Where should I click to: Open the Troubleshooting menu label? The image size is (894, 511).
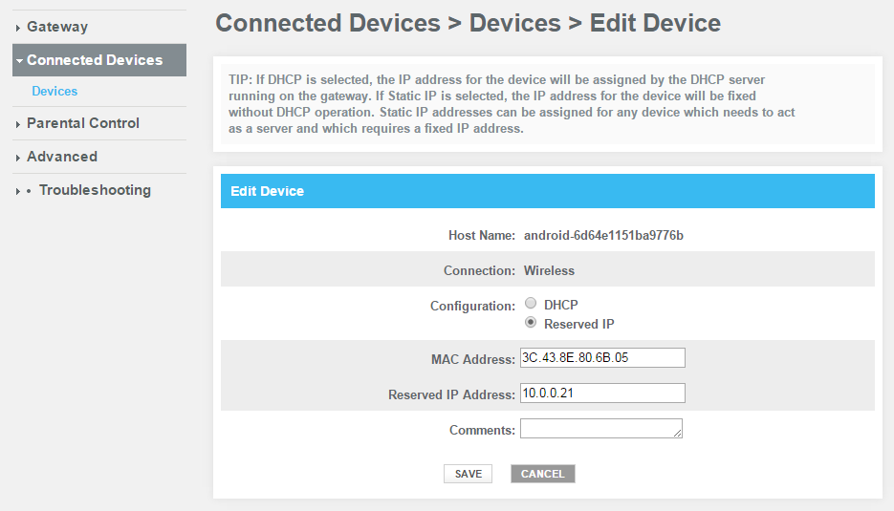pos(95,190)
